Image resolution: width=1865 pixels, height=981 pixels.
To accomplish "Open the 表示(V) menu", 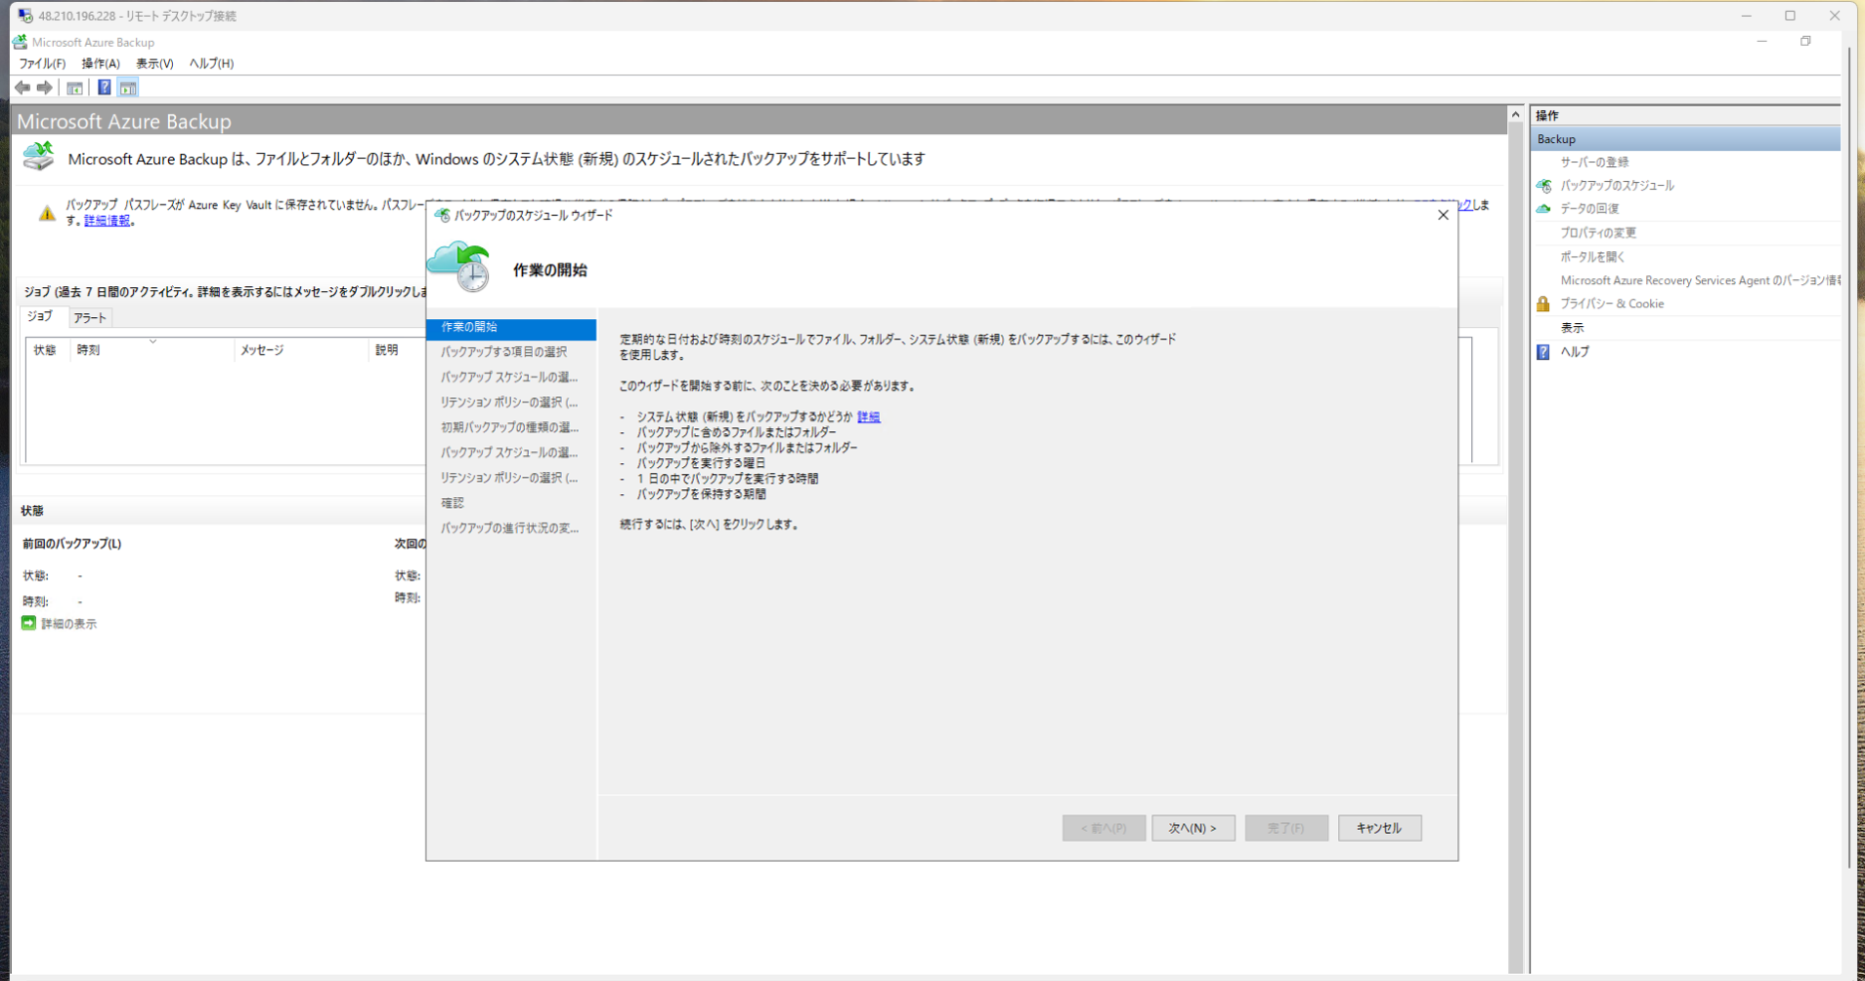I will [x=154, y=64].
